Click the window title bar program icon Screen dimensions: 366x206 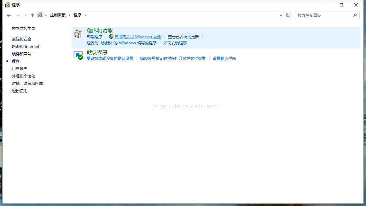(7, 5)
